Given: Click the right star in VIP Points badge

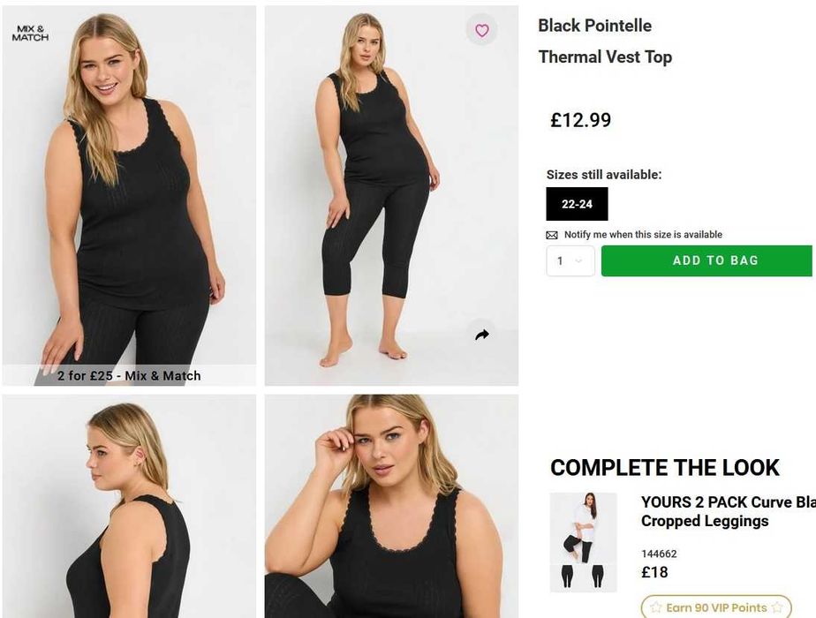Looking at the screenshot, I should 777,608.
